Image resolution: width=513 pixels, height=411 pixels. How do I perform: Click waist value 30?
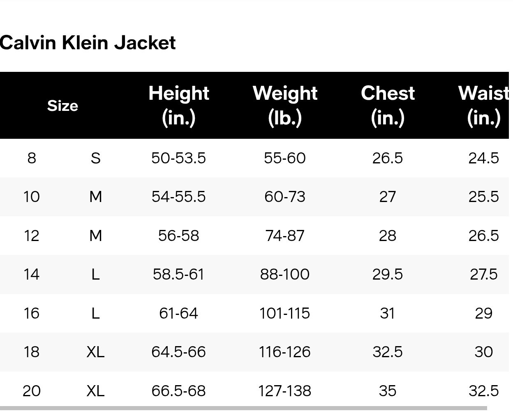coord(483,352)
